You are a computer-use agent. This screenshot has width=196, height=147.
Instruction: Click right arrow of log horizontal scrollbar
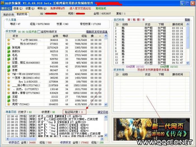click(x=102, y=139)
